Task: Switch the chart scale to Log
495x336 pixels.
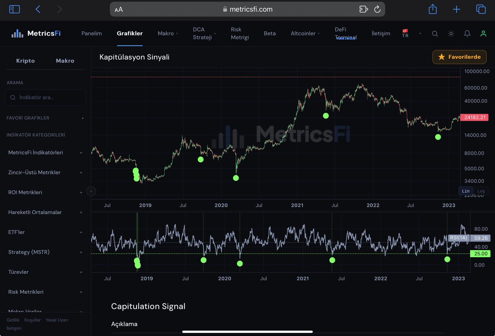Action: (x=481, y=191)
